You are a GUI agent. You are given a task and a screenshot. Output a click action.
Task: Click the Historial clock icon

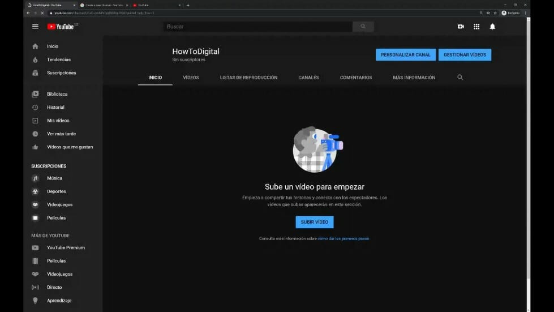click(x=35, y=108)
